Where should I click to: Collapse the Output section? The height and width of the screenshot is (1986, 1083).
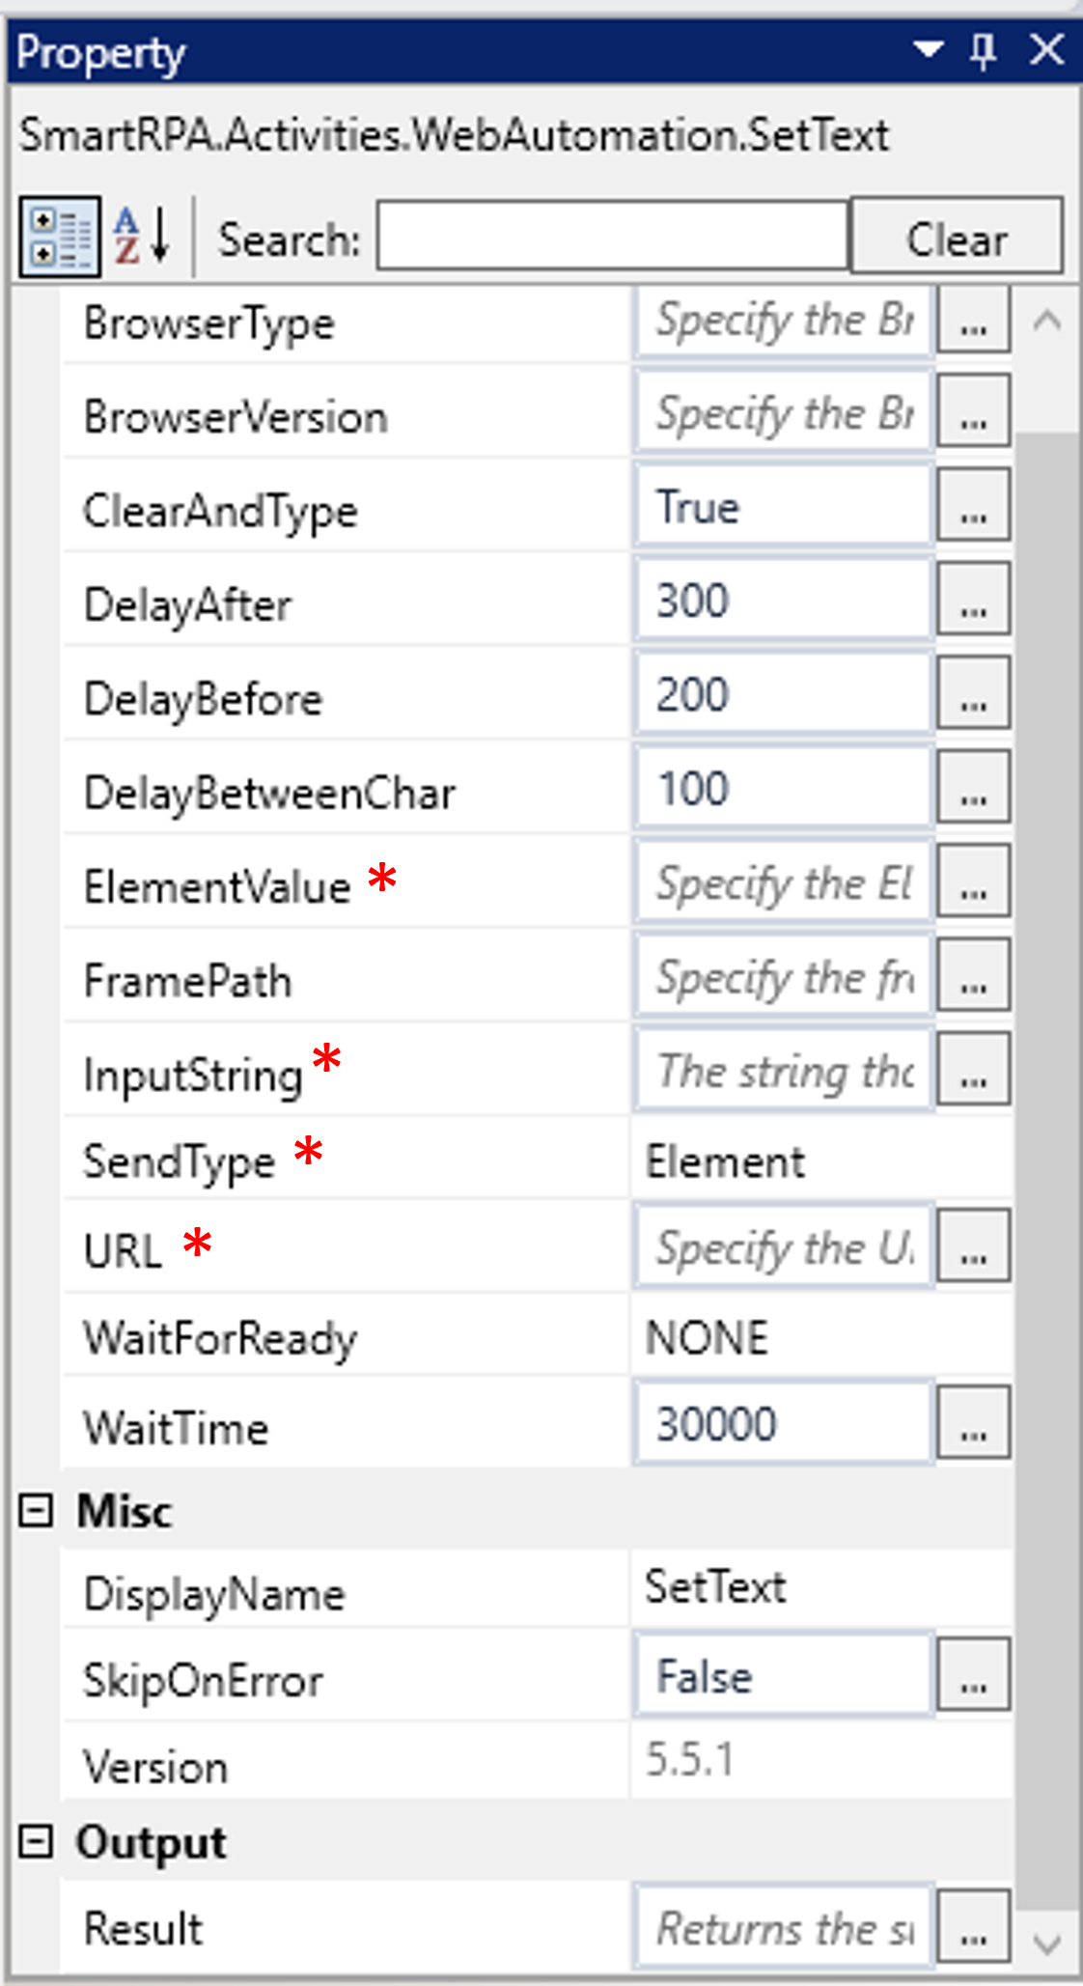pyautogui.click(x=37, y=1840)
